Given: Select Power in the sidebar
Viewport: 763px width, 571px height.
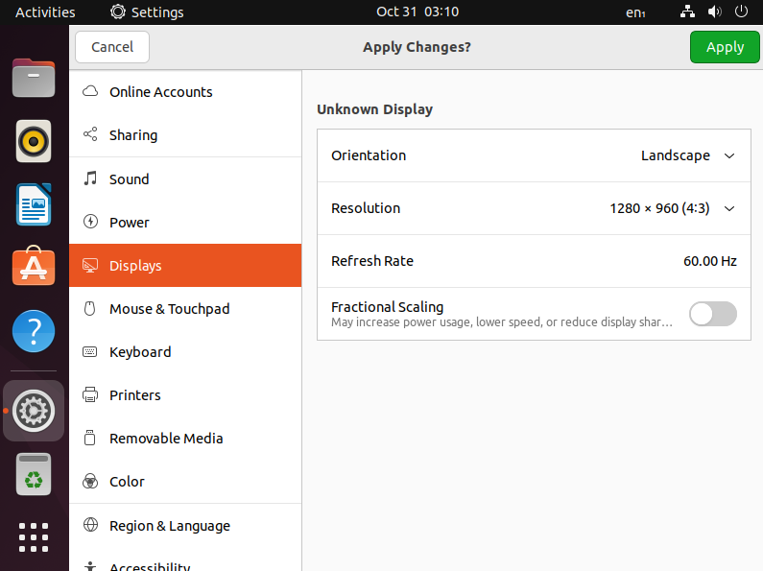Looking at the screenshot, I should [x=185, y=223].
